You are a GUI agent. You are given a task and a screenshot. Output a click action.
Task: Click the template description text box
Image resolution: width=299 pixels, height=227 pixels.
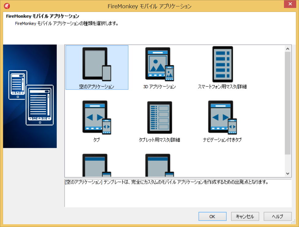pos(178,193)
